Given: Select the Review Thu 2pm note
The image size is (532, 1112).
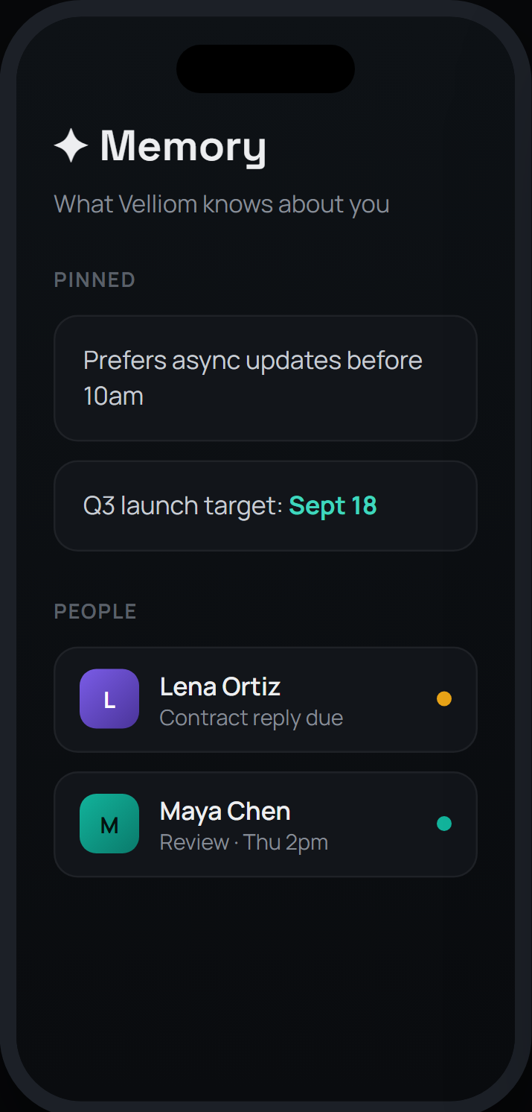Looking at the screenshot, I should 244,842.
